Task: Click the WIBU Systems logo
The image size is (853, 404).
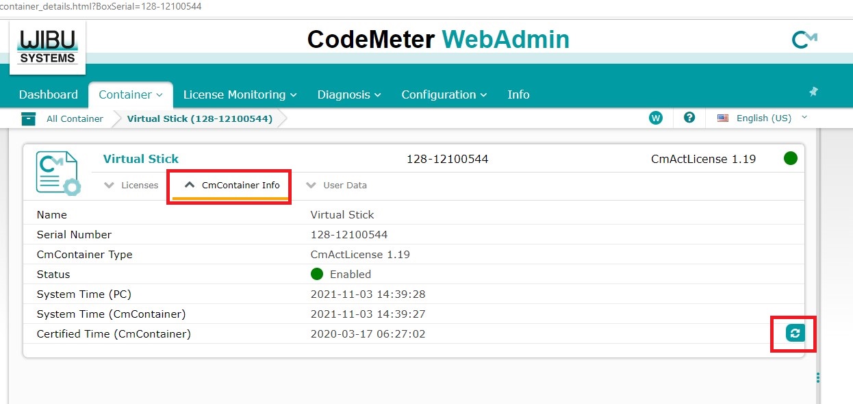Action: click(47, 47)
